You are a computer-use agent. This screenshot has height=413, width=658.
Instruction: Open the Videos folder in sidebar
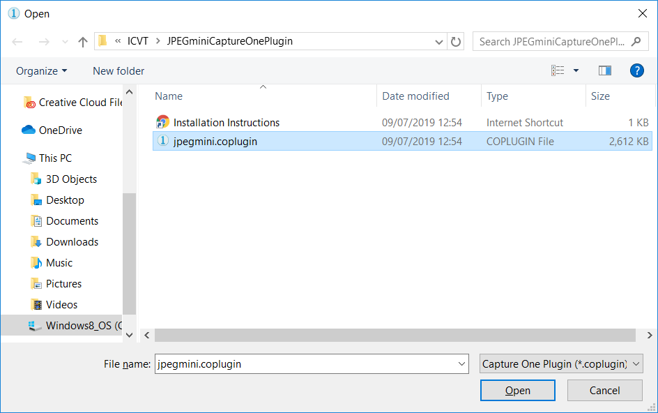(61, 305)
